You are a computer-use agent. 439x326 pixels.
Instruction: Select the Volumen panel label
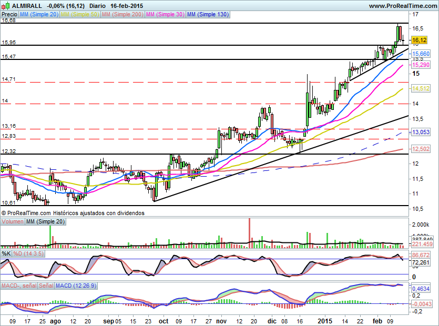(13, 222)
